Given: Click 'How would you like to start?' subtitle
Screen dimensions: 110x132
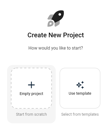Looking at the screenshot, I should click(x=56, y=48).
